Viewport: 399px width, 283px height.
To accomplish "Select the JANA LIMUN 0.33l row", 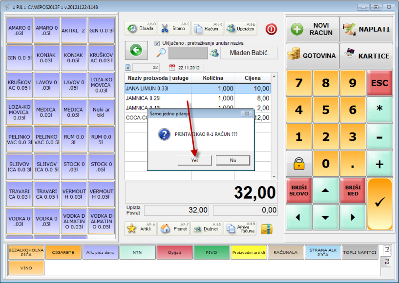I will 197,88.
